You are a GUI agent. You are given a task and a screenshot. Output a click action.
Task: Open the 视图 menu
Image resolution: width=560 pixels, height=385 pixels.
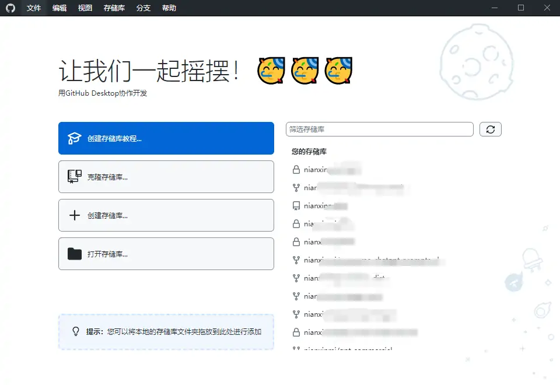tap(85, 8)
